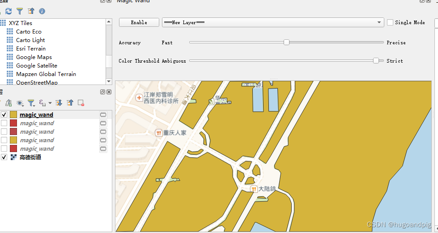Select Carto Light in the browser
Screen dimensions: 438x233
pos(30,40)
